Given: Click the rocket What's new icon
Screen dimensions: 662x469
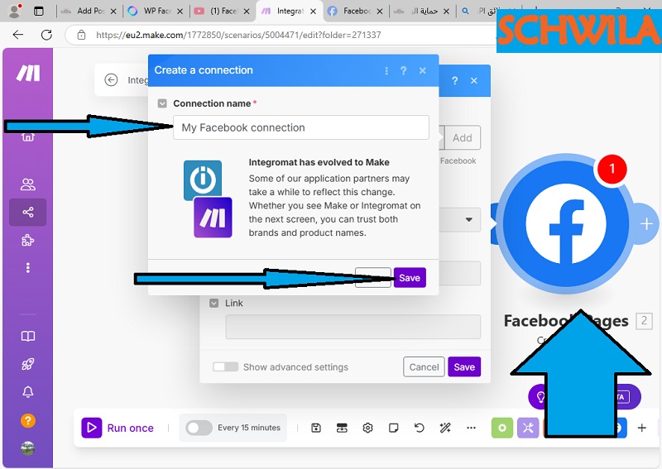Looking at the screenshot, I should tap(28, 364).
